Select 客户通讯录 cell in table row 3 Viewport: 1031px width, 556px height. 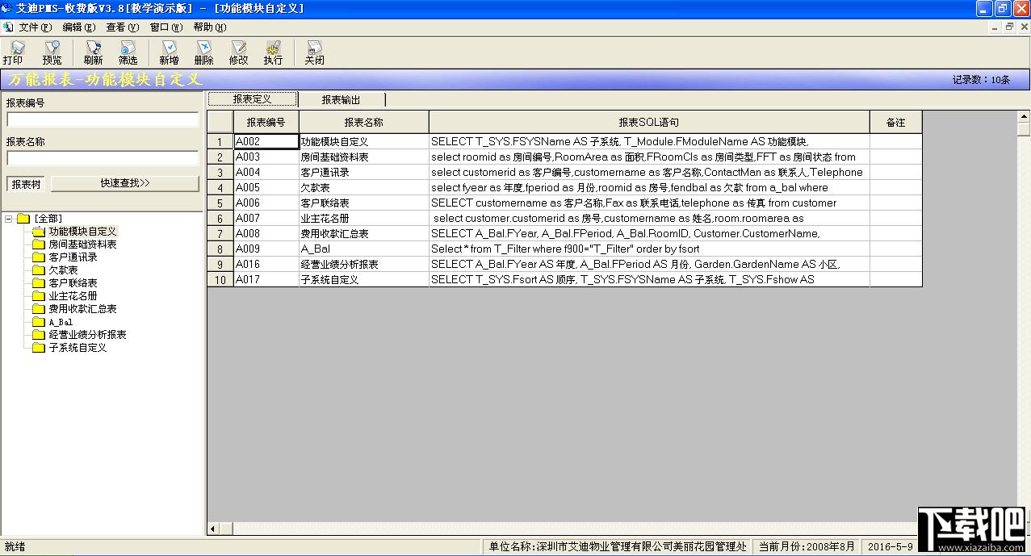pyautogui.click(x=363, y=172)
